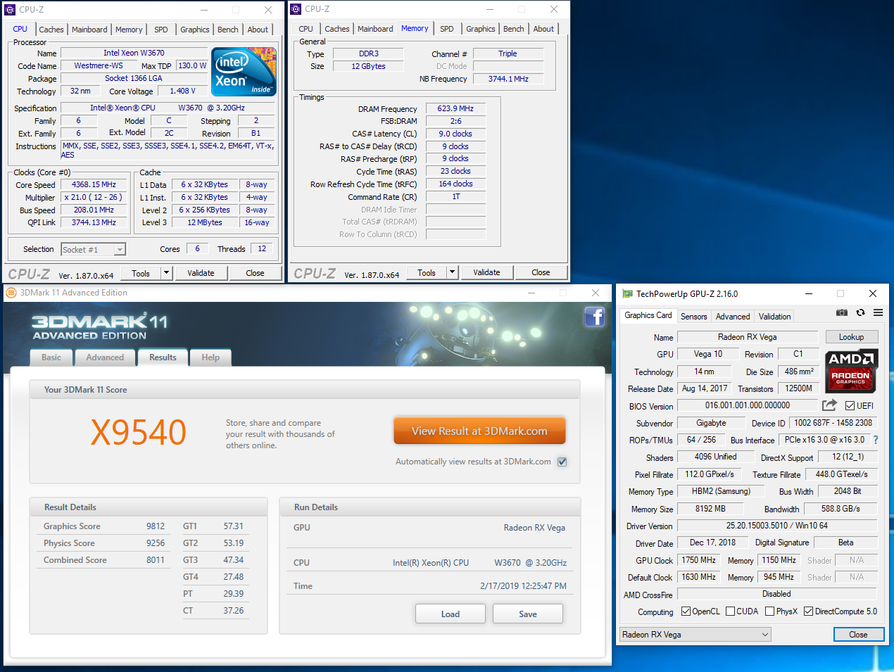Viewport: 894px width, 672px height.
Task: Click Tools button in right CPU-Z window
Action: tap(427, 272)
